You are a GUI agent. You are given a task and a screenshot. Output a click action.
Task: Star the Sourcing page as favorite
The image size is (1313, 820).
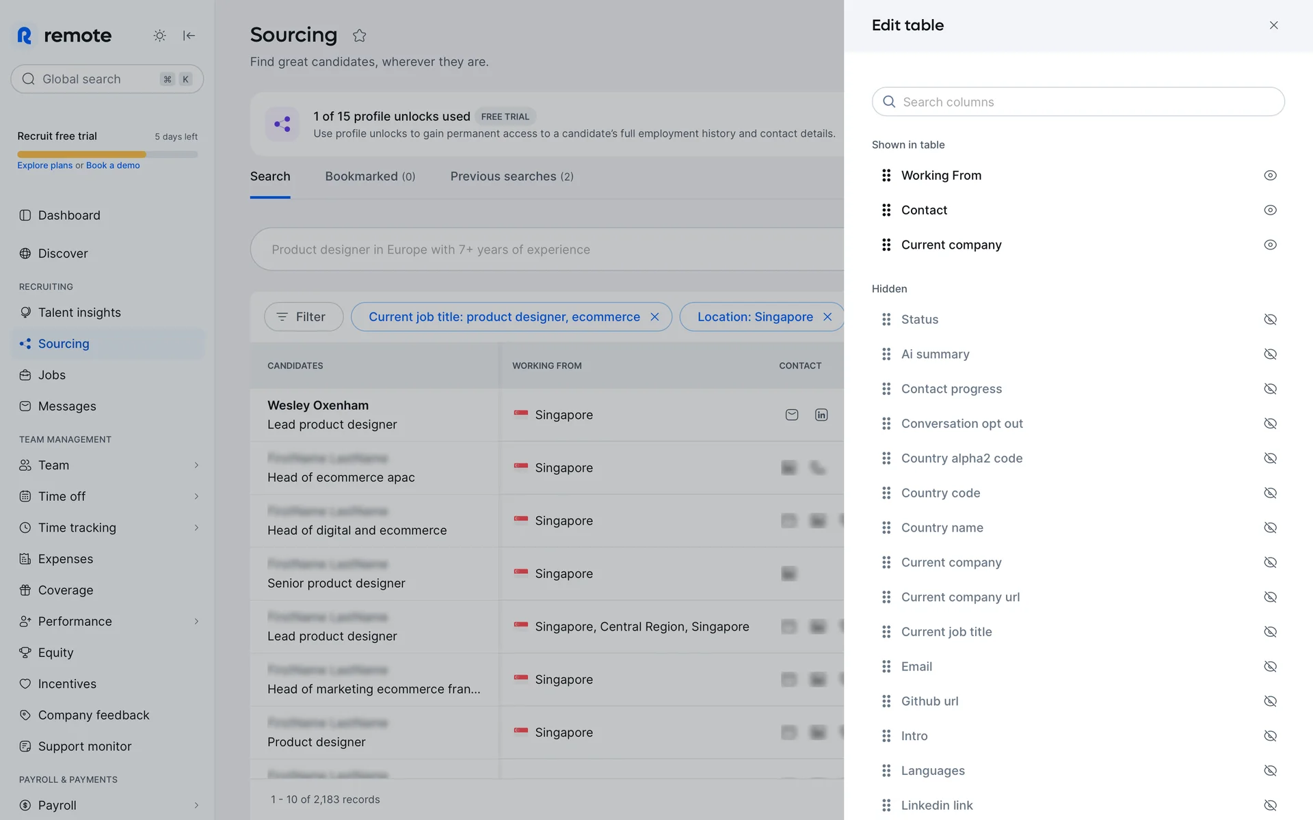[360, 36]
